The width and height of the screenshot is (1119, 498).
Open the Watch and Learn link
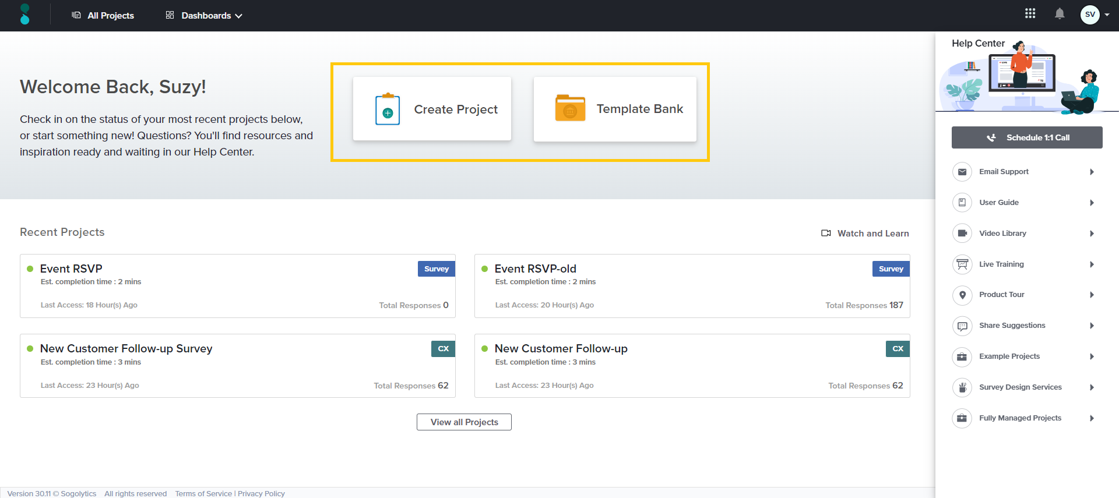[x=865, y=234]
